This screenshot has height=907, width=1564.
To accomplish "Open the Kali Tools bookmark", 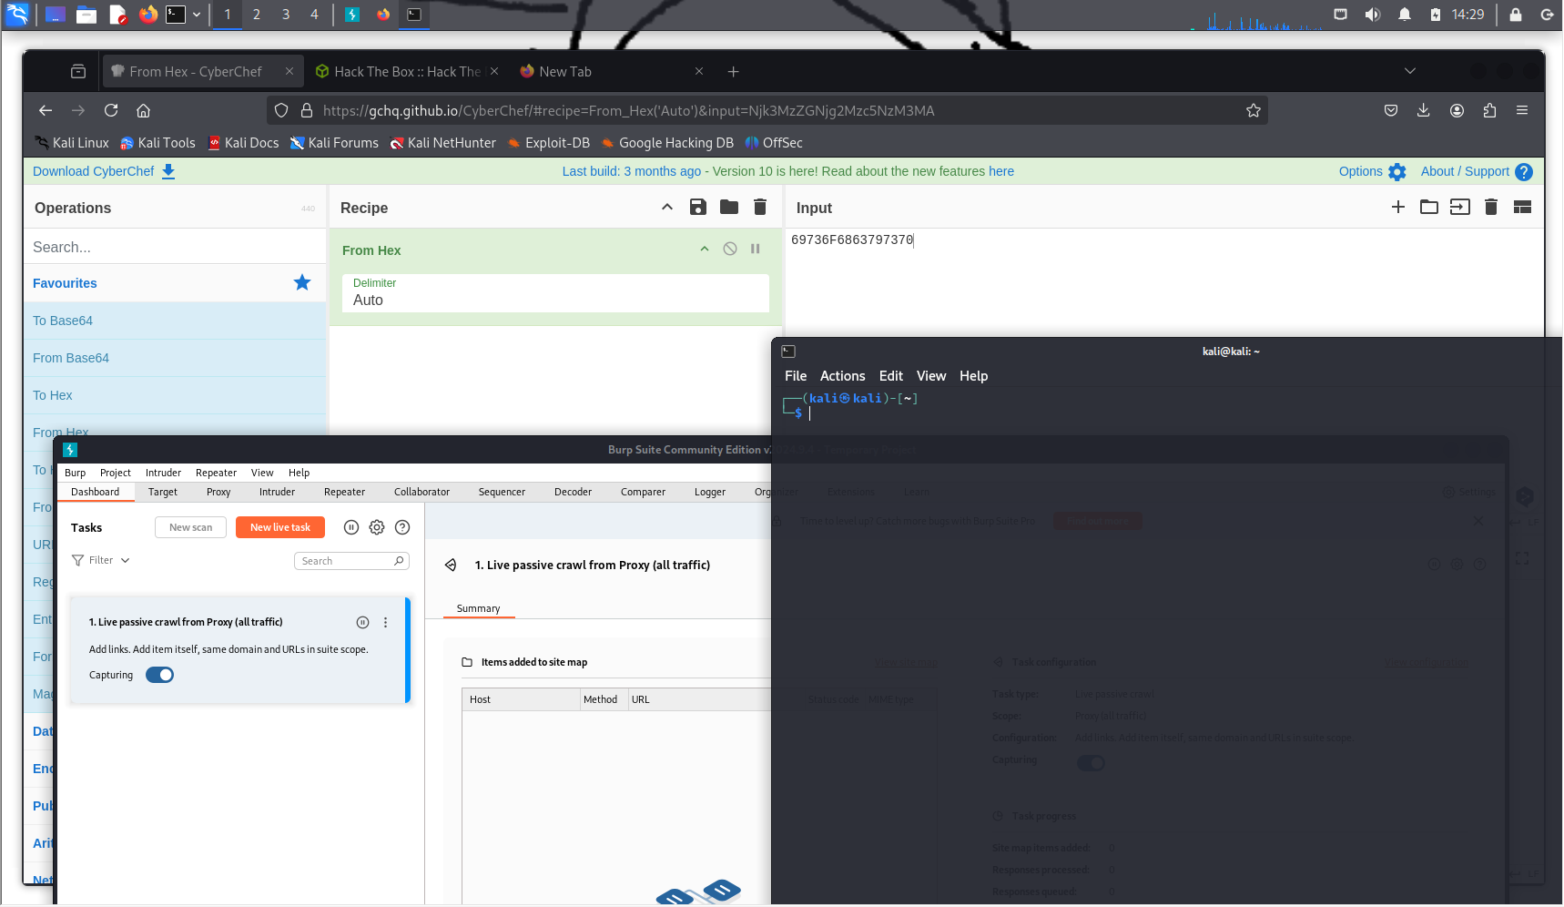I will [x=157, y=143].
